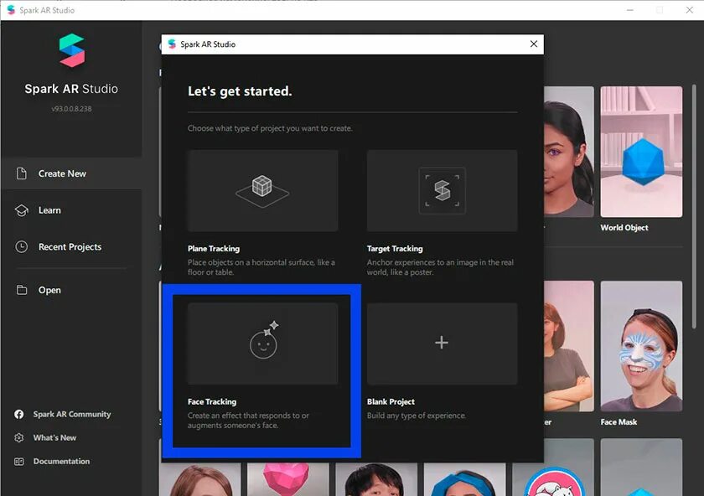Select the woman with crossed arms template
The width and height of the screenshot is (704, 496).
569,346
